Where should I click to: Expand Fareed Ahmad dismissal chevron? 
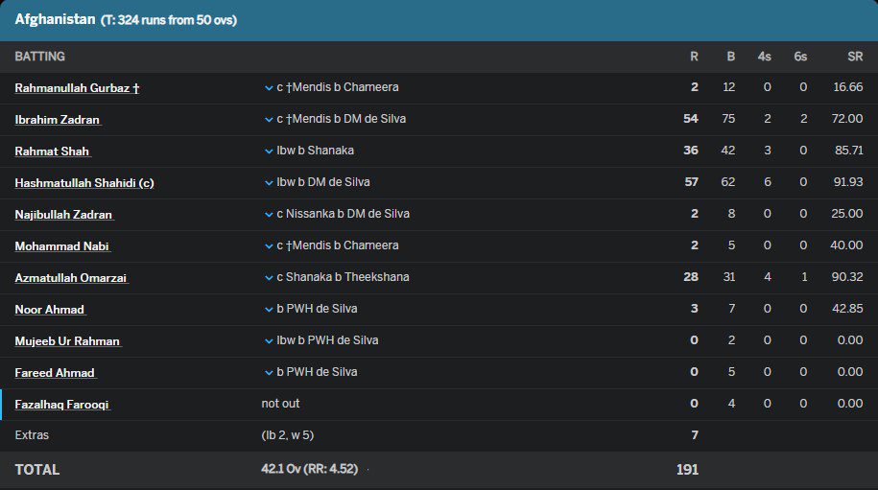click(269, 372)
